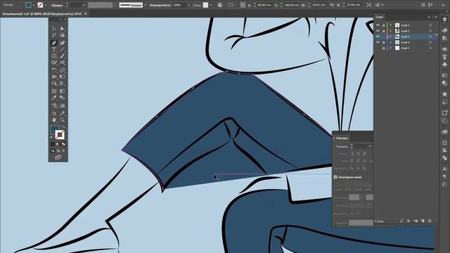Image resolution: width=450 pixels, height=253 pixels.
Task: Click the opacity value field
Action: (180, 5)
